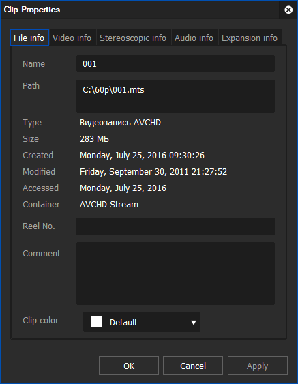Click the 'Reel No.' label
Screen dimensions: 298x384
coord(39,226)
